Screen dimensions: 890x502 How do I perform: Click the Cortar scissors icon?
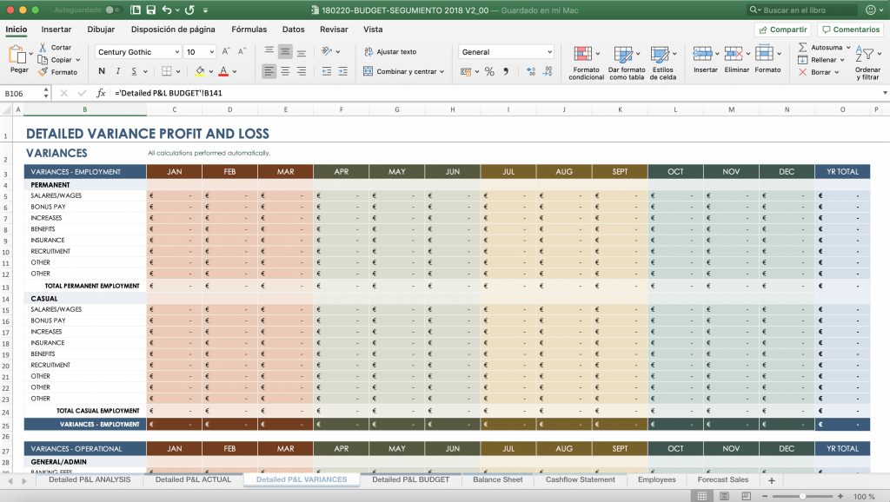point(43,47)
